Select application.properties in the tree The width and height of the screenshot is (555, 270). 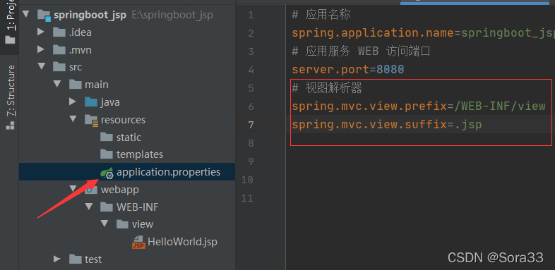(x=169, y=172)
